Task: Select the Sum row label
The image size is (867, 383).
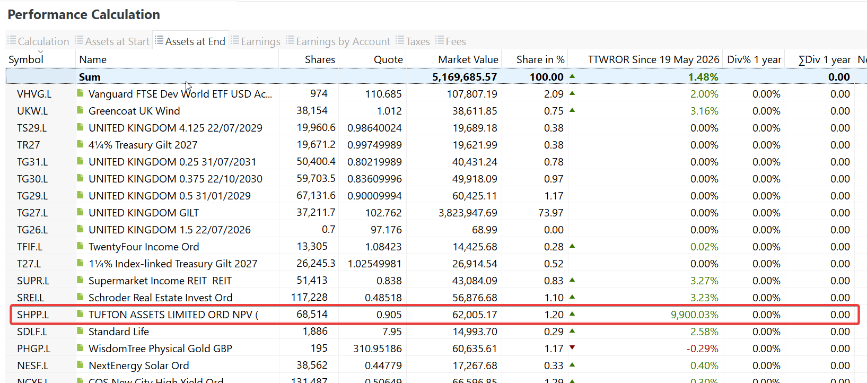Action: pyautogui.click(x=90, y=77)
